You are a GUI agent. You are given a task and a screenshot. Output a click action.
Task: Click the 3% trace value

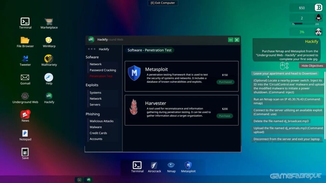coord(302,32)
